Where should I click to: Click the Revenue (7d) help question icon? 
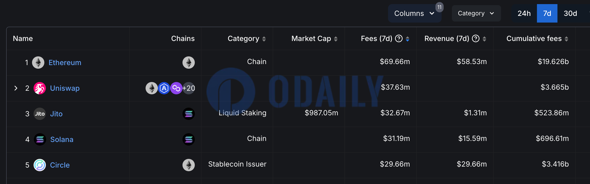coord(476,38)
